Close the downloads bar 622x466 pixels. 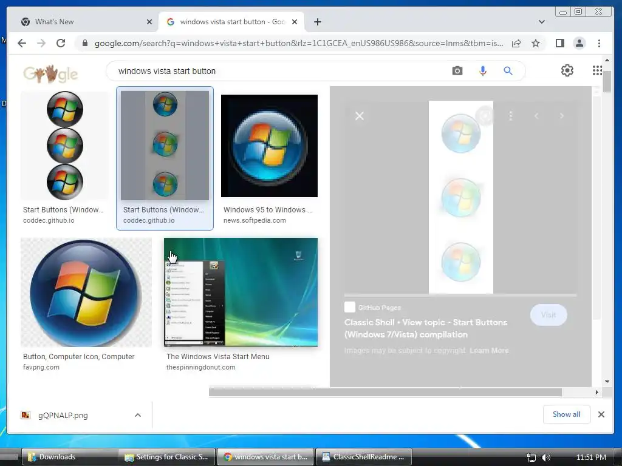[x=601, y=414]
